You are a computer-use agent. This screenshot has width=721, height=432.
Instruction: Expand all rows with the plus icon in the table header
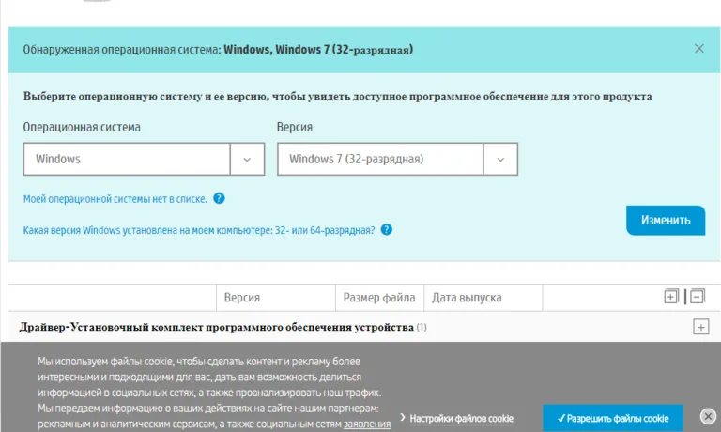click(671, 297)
